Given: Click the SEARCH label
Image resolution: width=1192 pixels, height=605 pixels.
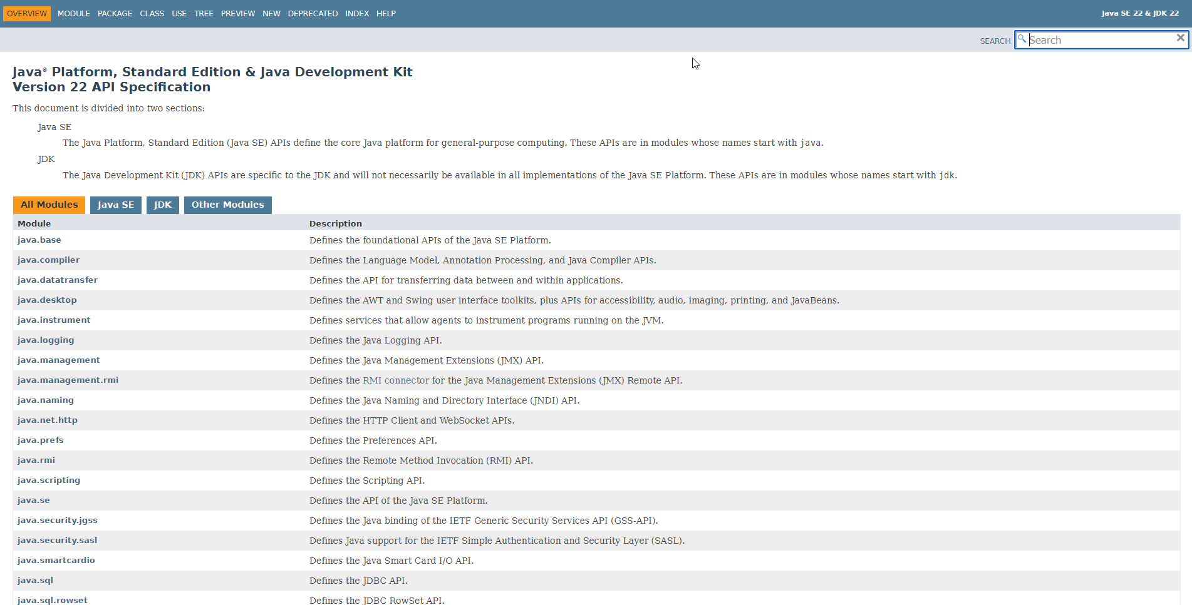Looking at the screenshot, I should pos(995,41).
